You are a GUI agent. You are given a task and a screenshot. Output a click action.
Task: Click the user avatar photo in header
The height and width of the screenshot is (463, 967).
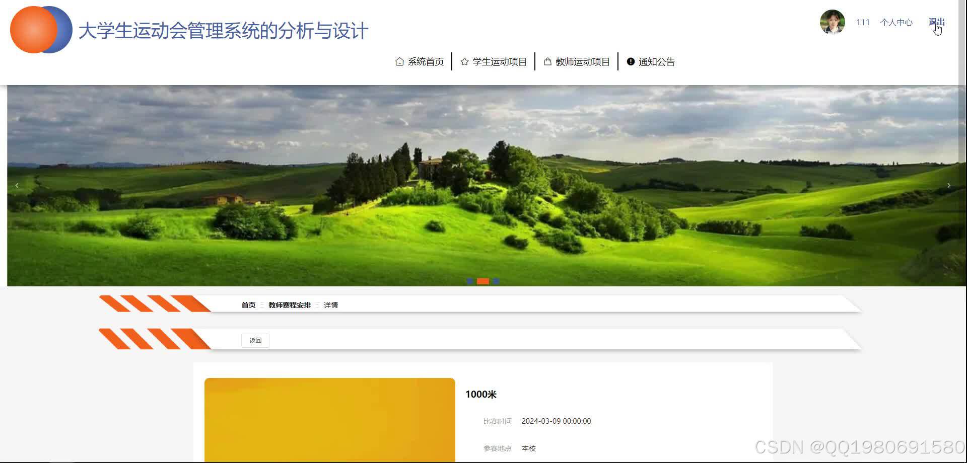832,22
